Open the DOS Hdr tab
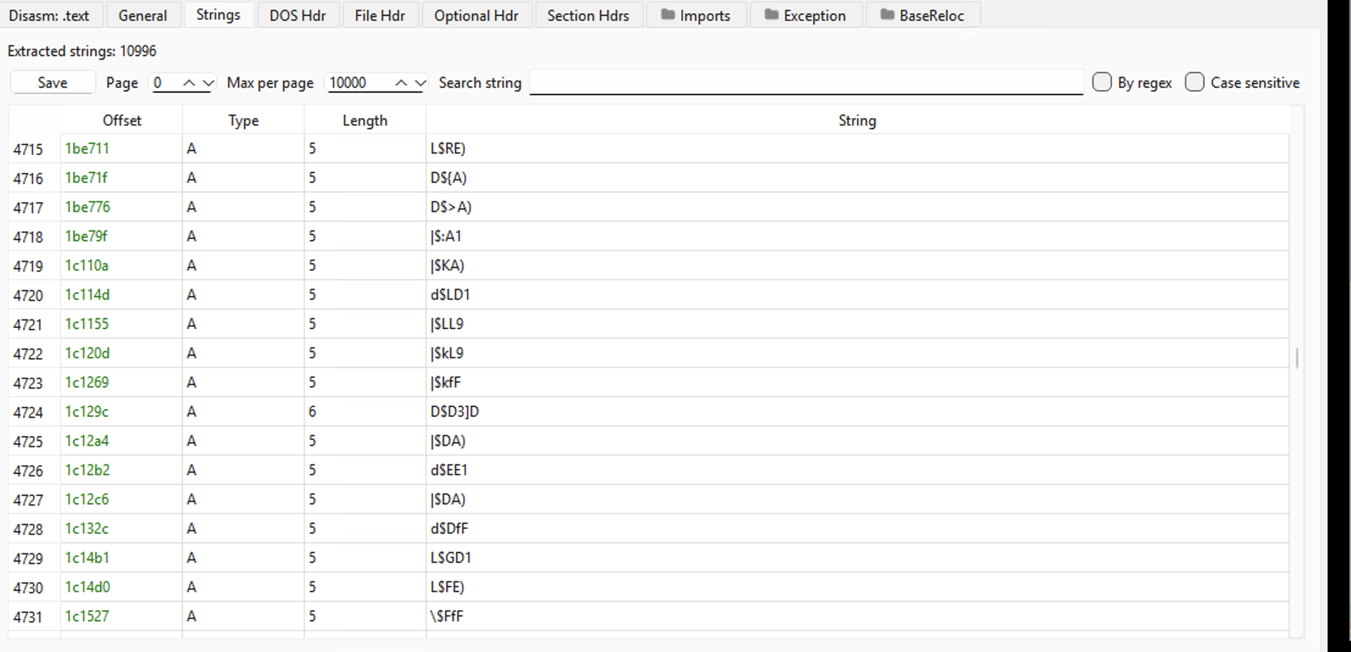Image resolution: width=1351 pixels, height=652 pixels. tap(298, 15)
